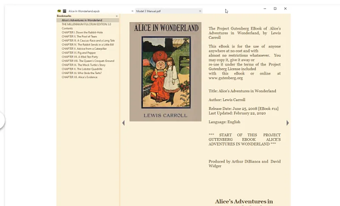Select bookmark Alice's Adventures in Wonderland
The image size is (340, 206).
point(82,20)
